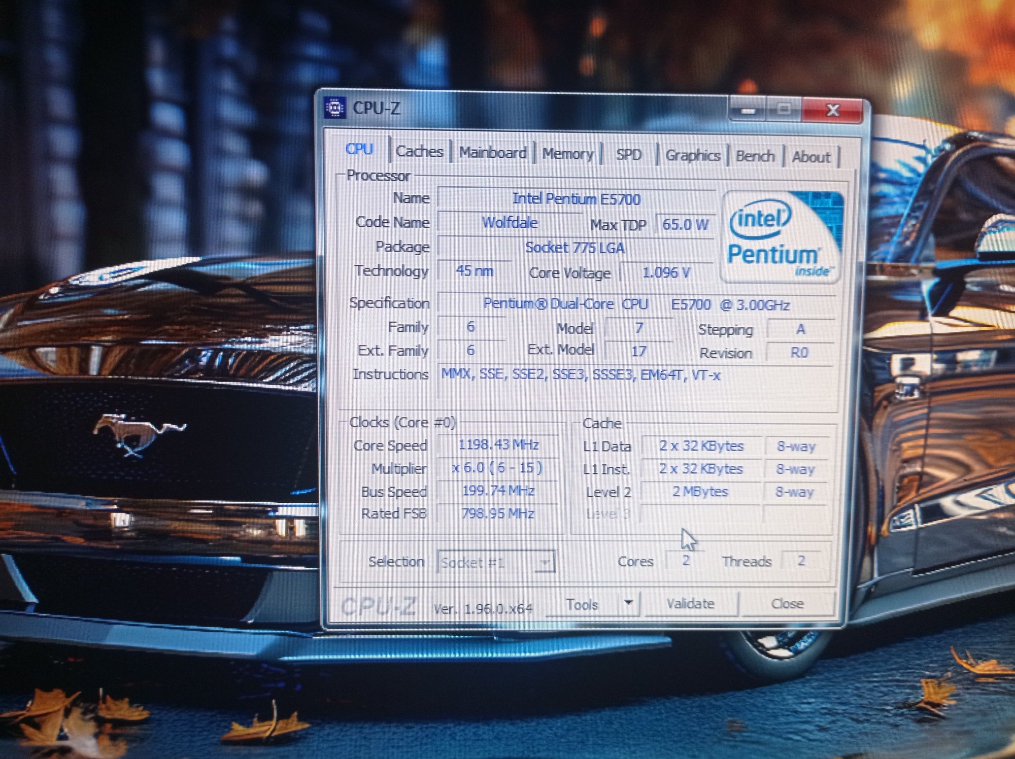Switch to the Bench tab
This screenshot has width=1015, height=759.
[755, 156]
